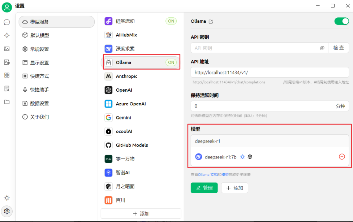This screenshot has width=353, height=222.
Task: Click the green user avatar
Action: coord(7,7)
